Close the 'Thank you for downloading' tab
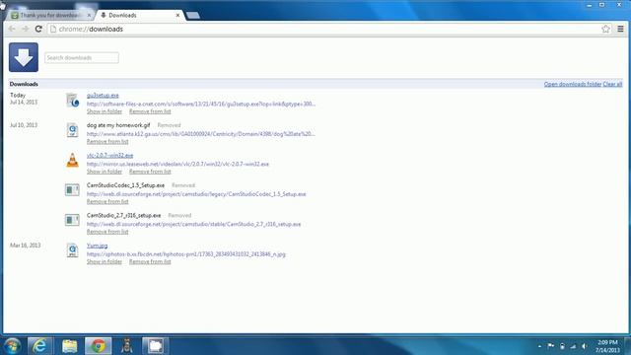This screenshot has height=355, width=631. (x=89, y=15)
